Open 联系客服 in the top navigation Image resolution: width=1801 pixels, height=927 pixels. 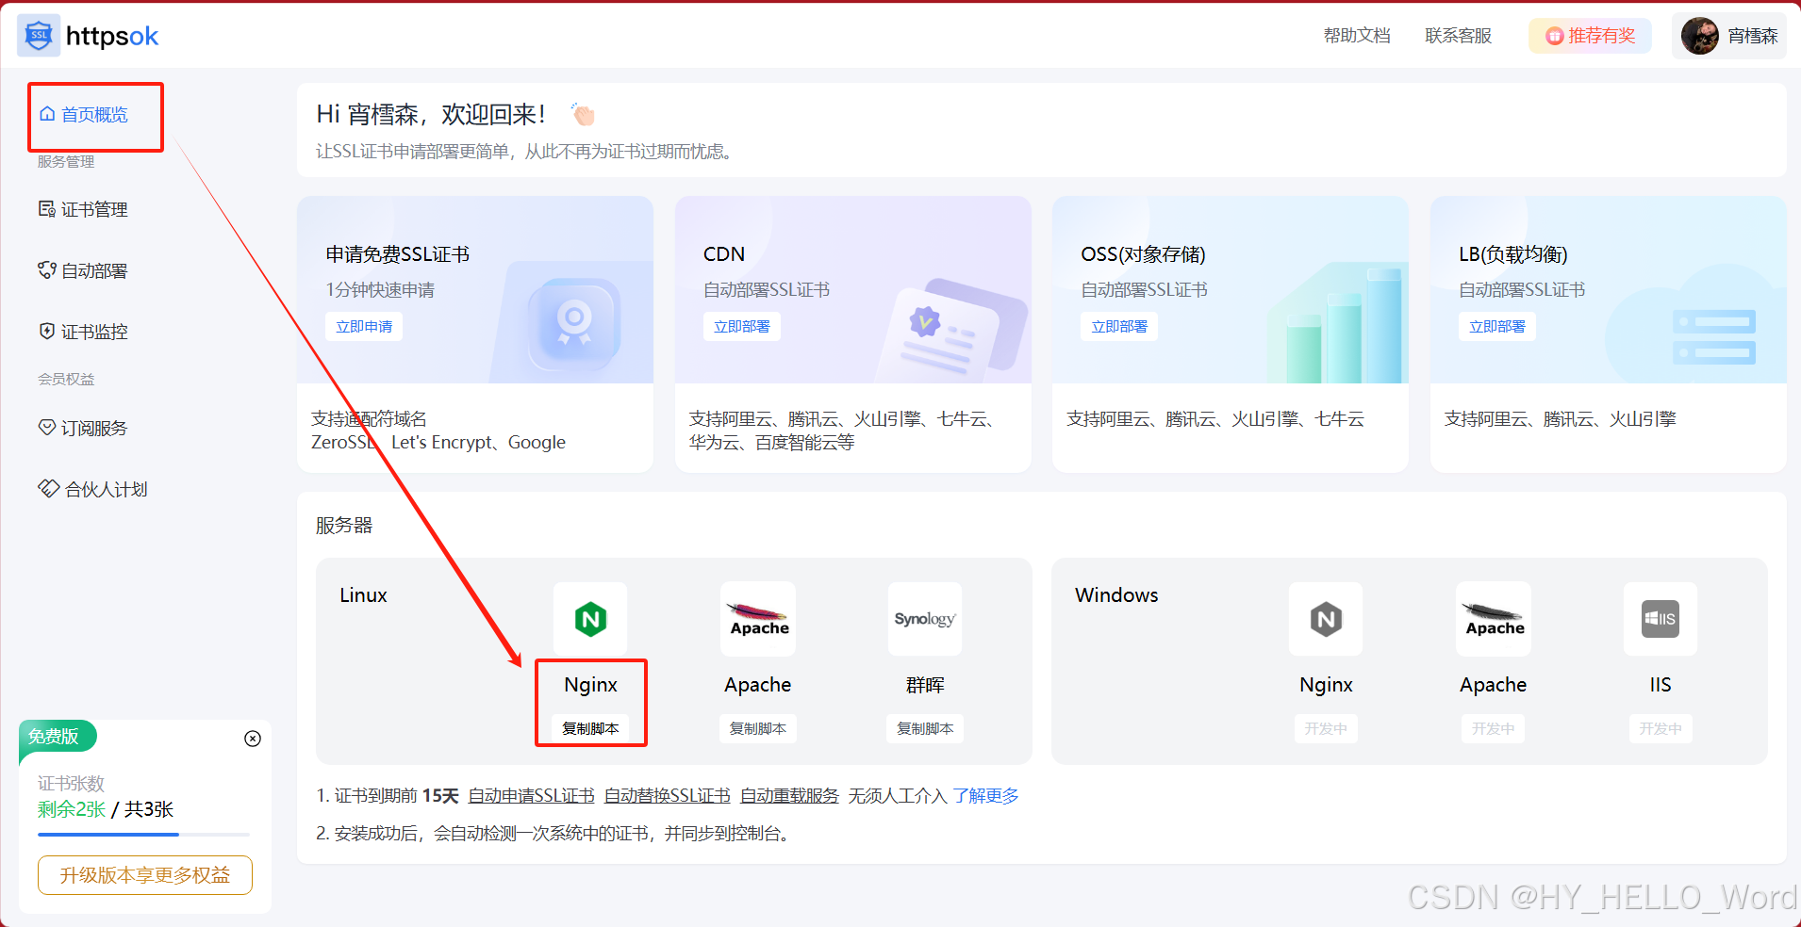1457,35
